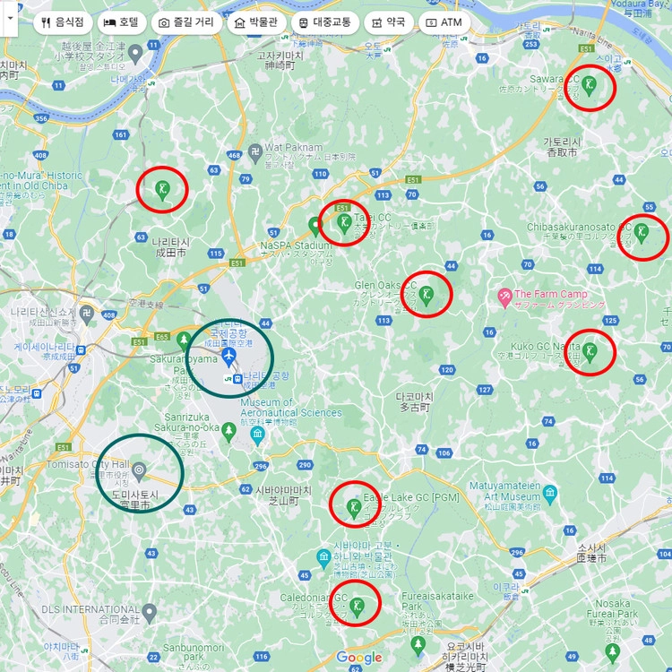Filter by 음식점 restaurants chip
This screenshot has height=672, width=672.
(63, 22)
